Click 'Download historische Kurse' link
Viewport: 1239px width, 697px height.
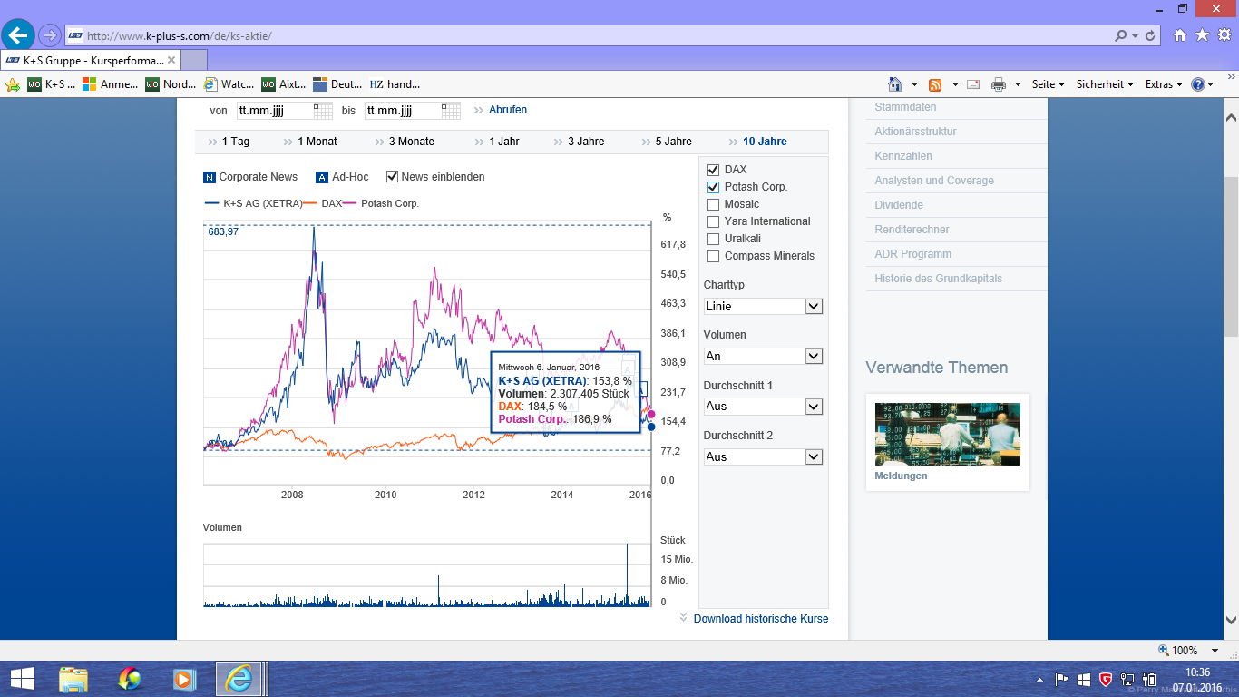[760, 619]
